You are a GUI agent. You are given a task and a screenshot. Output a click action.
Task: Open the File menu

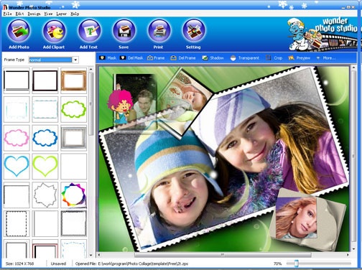point(7,14)
